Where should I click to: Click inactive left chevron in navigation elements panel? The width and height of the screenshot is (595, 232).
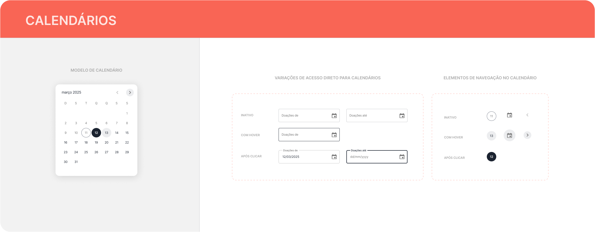click(x=527, y=115)
